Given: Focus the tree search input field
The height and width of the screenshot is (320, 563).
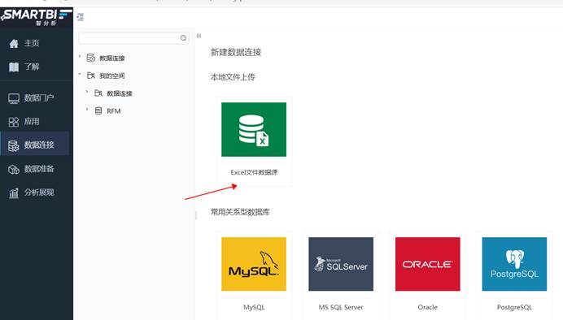Looking at the screenshot, I should click(x=133, y=38).
